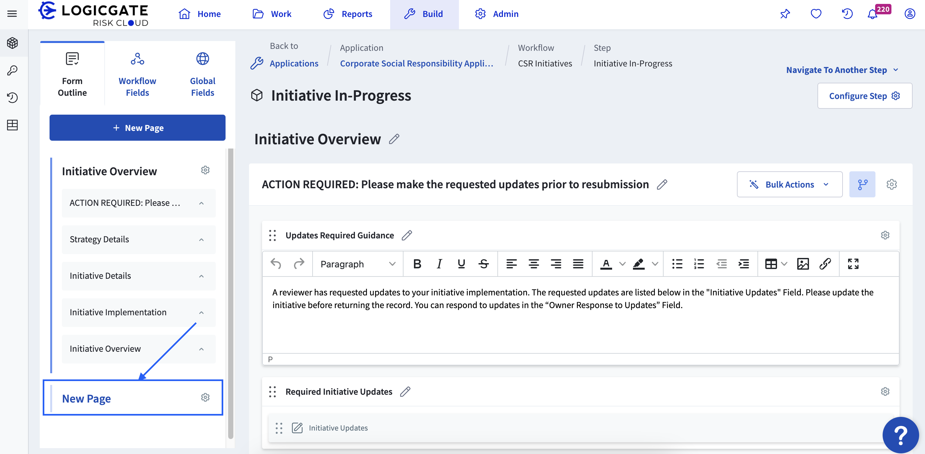Edit the Initiative Overview page title pencil

394,139
